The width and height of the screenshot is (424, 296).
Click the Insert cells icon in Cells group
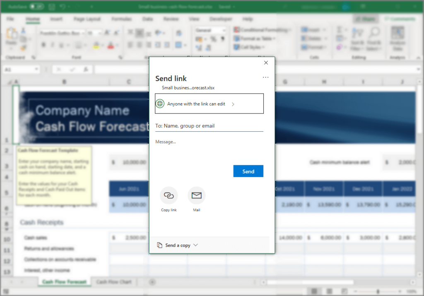304,30
